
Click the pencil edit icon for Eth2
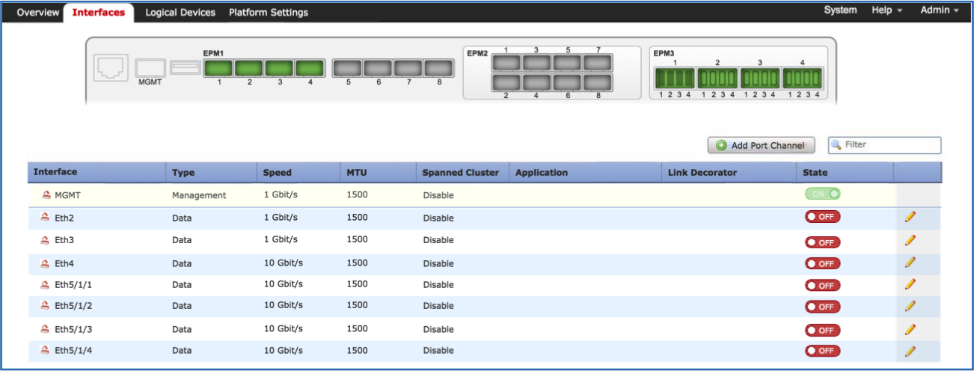910,217
